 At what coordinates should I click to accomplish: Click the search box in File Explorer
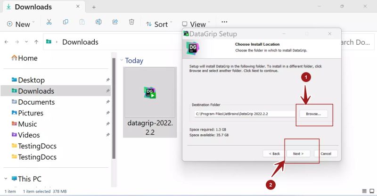click(358, 42)
